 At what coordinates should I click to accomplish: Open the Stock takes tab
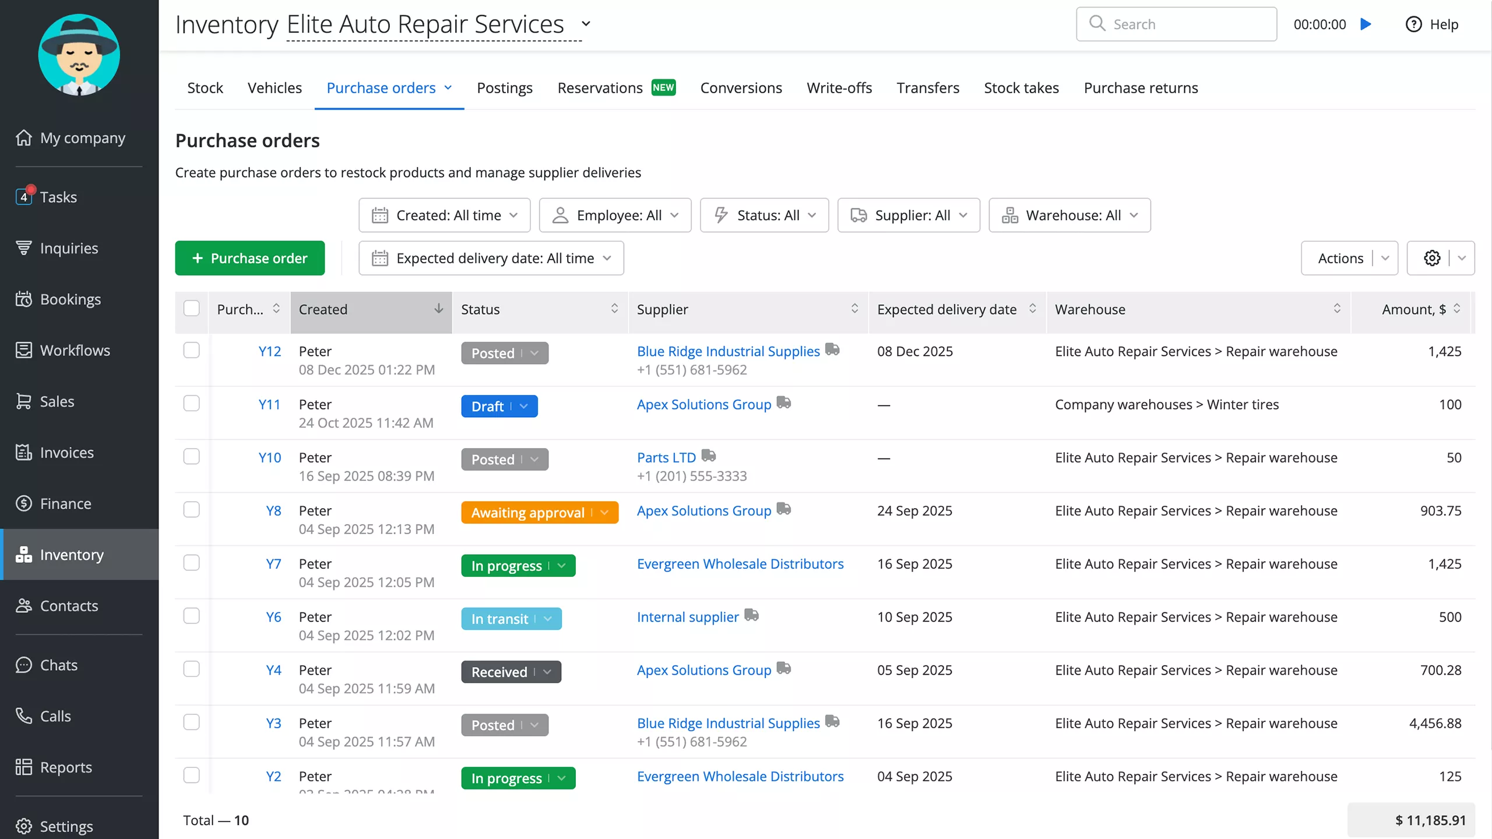[1021, 87]
